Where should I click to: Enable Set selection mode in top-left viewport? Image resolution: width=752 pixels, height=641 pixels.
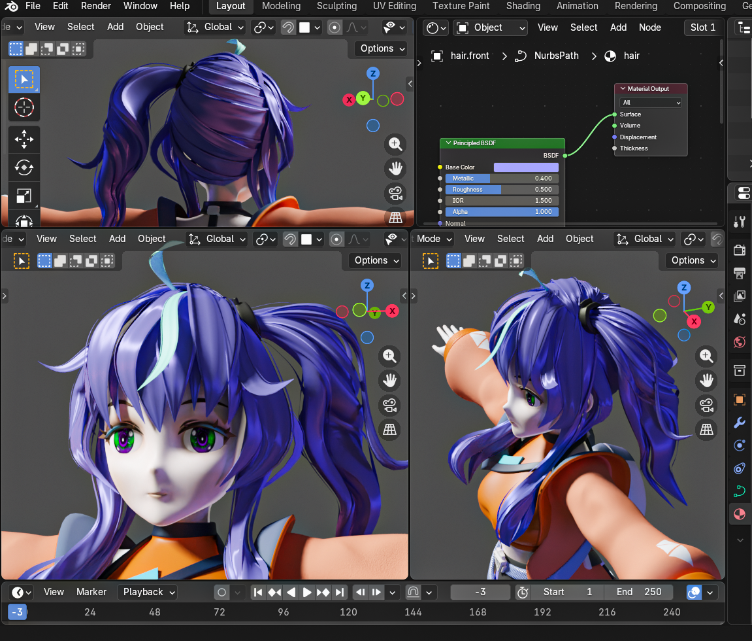(x=16, y=48)
